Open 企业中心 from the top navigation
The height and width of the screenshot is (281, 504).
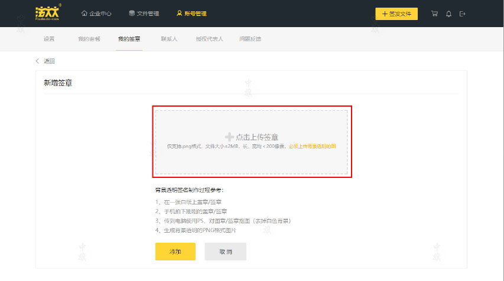point(96,14)
